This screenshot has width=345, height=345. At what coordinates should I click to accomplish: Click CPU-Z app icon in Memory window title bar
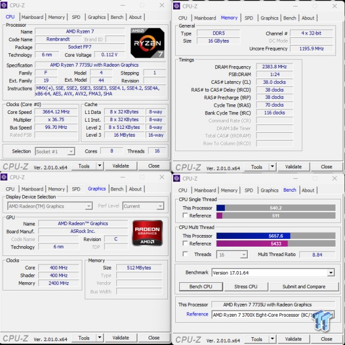tap(176, 6)
